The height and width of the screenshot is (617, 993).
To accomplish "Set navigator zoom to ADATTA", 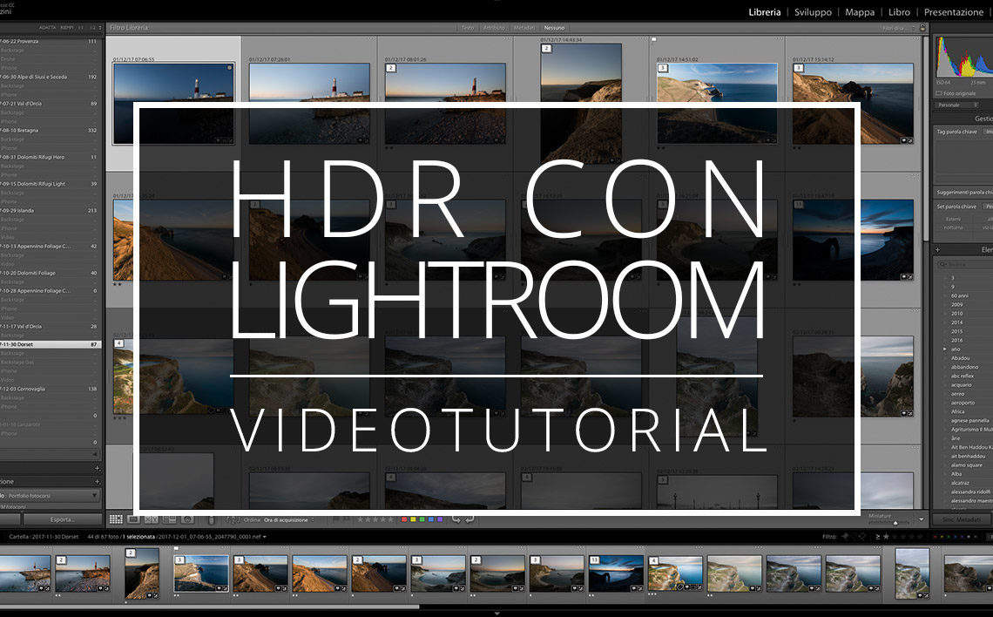I will 47,28.
